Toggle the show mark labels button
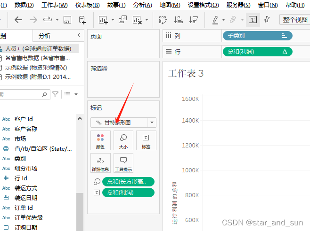 253,20
